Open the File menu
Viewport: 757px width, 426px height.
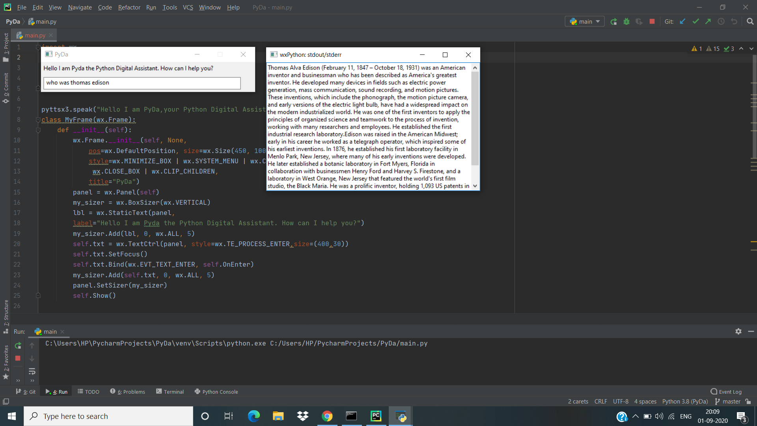tap(22, 7)
